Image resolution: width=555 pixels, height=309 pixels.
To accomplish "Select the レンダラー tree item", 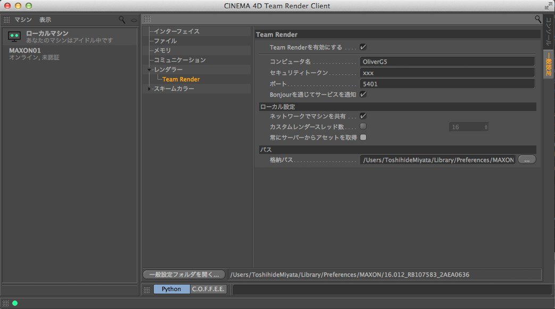I will (x=168, y=70).
